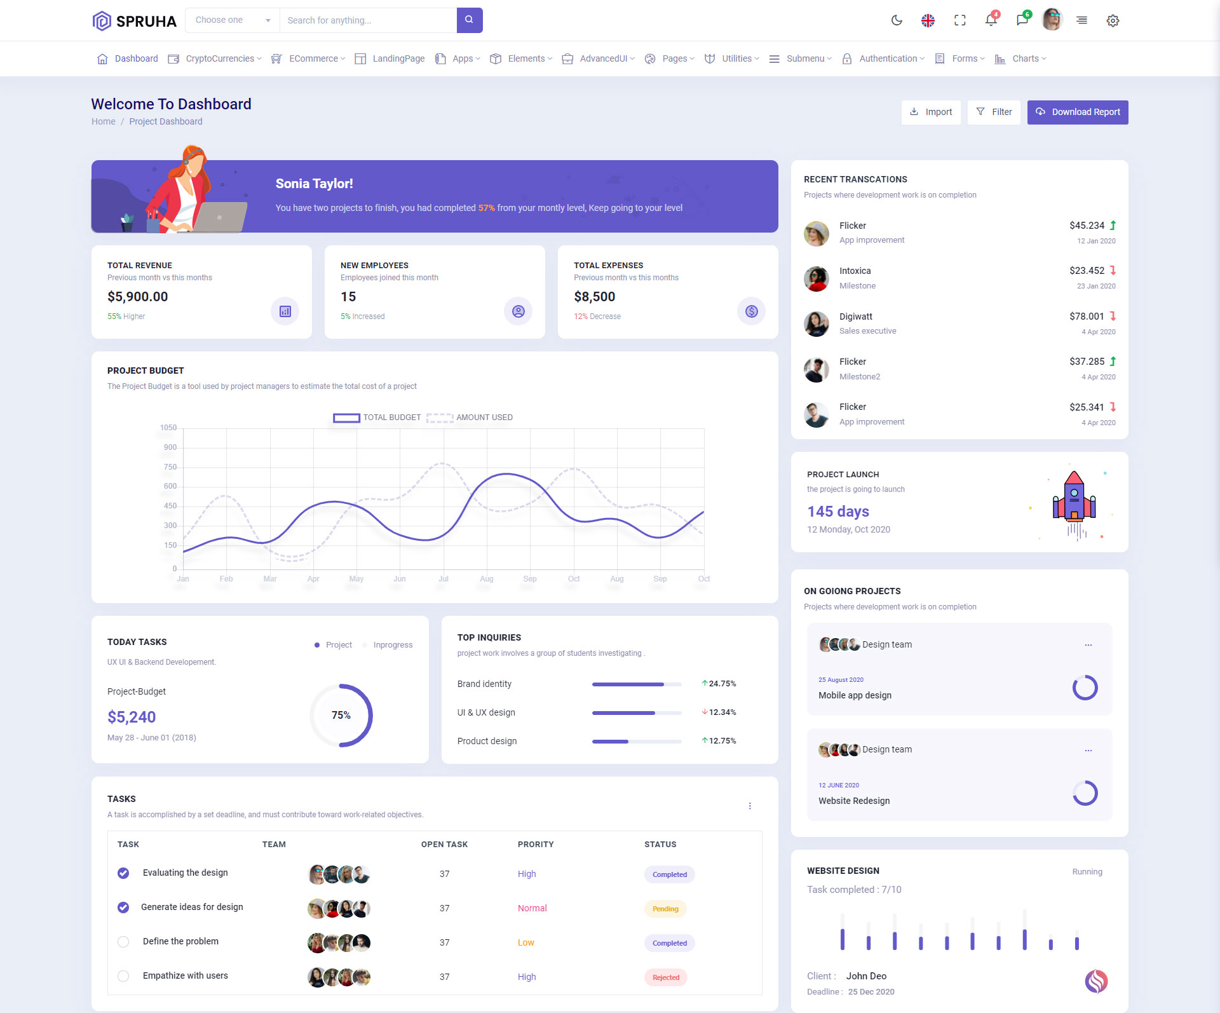Toggle dark mode with moon icon

[x=897, y=20]
